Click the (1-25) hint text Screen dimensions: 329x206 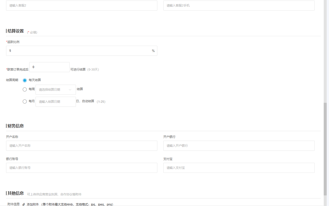(101, 102)
